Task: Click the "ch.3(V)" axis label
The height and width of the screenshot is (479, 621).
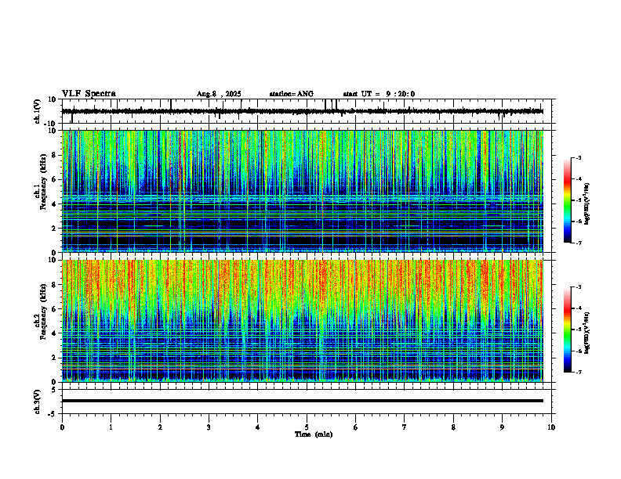Action: coord(38,402)
